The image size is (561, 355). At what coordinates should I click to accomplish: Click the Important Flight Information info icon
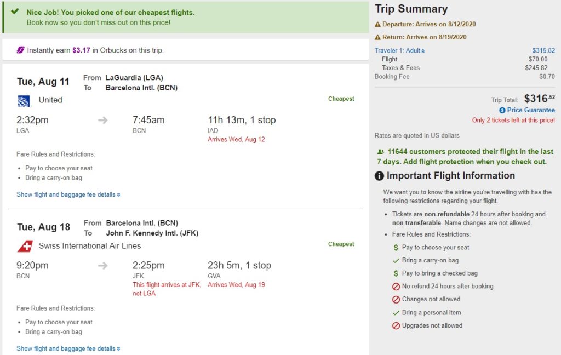(379, 176)
